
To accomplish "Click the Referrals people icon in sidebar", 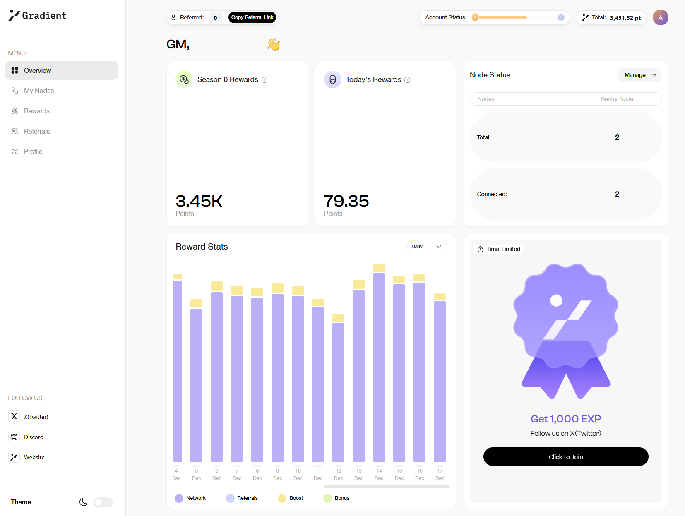I will coord(15,131).
